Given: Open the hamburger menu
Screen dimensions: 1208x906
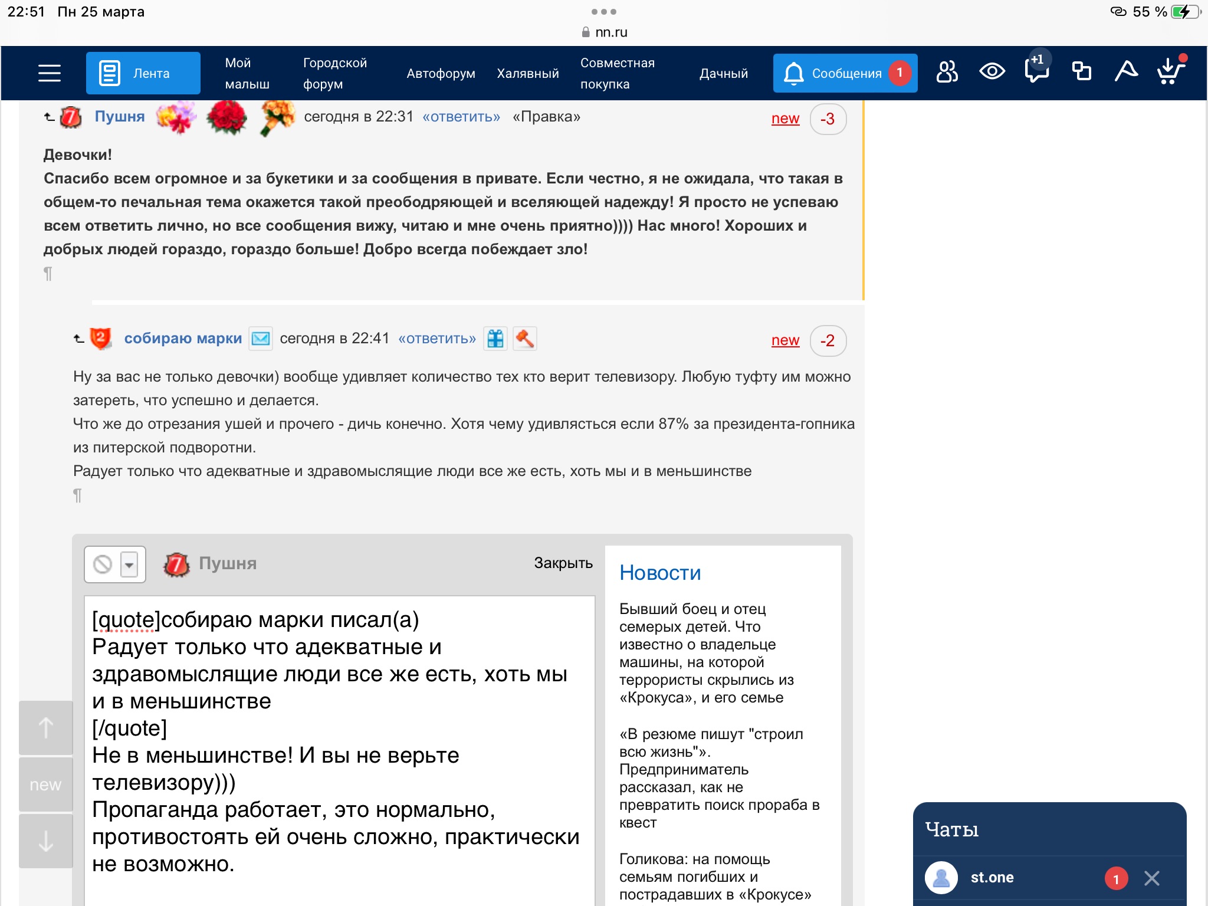Looking at the screenshot, I should tap(50, 73).
